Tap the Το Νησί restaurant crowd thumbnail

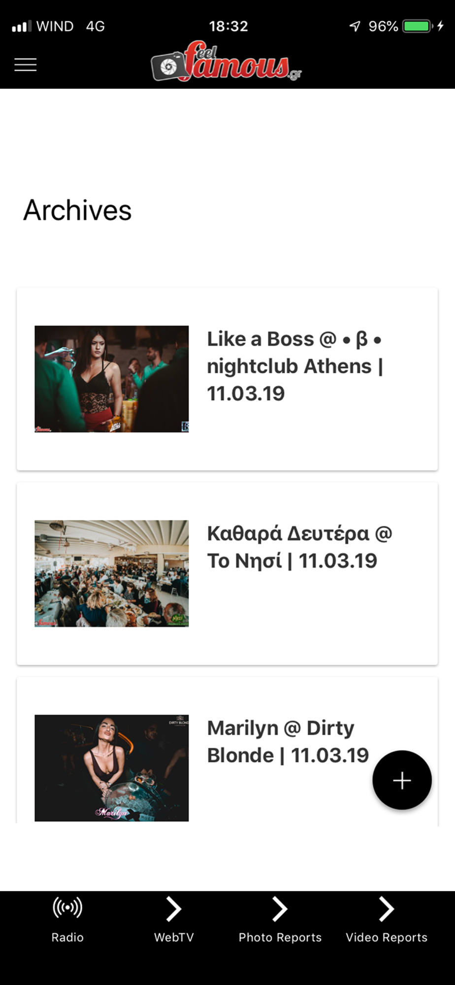[x=112, y=573]
